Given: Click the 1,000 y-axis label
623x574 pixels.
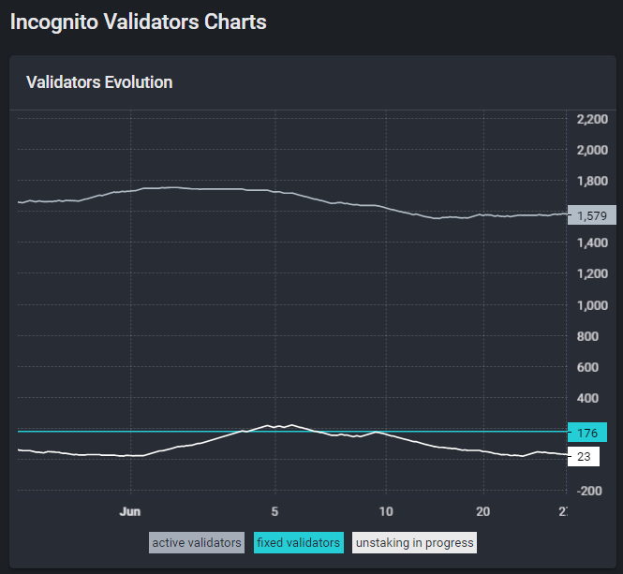Looking at the screenshot, I should coord(592,305).
